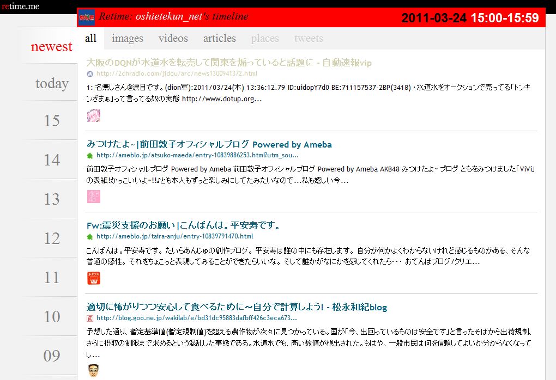Screen dimensions: 556x380
Task: Open the 松永和紀blog article title link
Action: 237,307
